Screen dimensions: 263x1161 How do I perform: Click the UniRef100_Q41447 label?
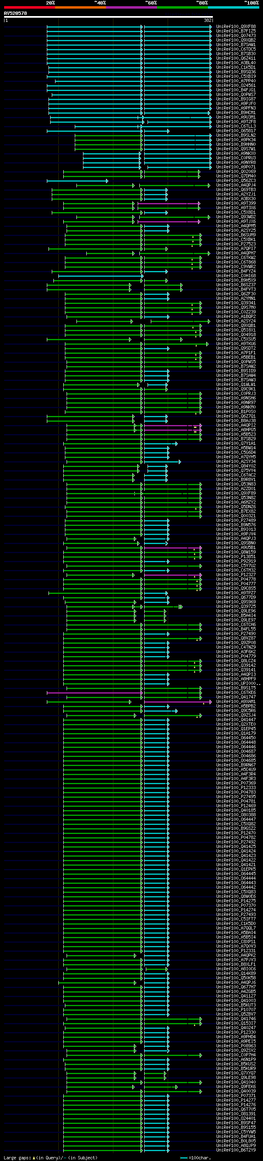[236, 720]
